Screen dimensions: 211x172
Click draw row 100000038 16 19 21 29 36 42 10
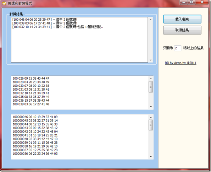(x=35, y=146)
